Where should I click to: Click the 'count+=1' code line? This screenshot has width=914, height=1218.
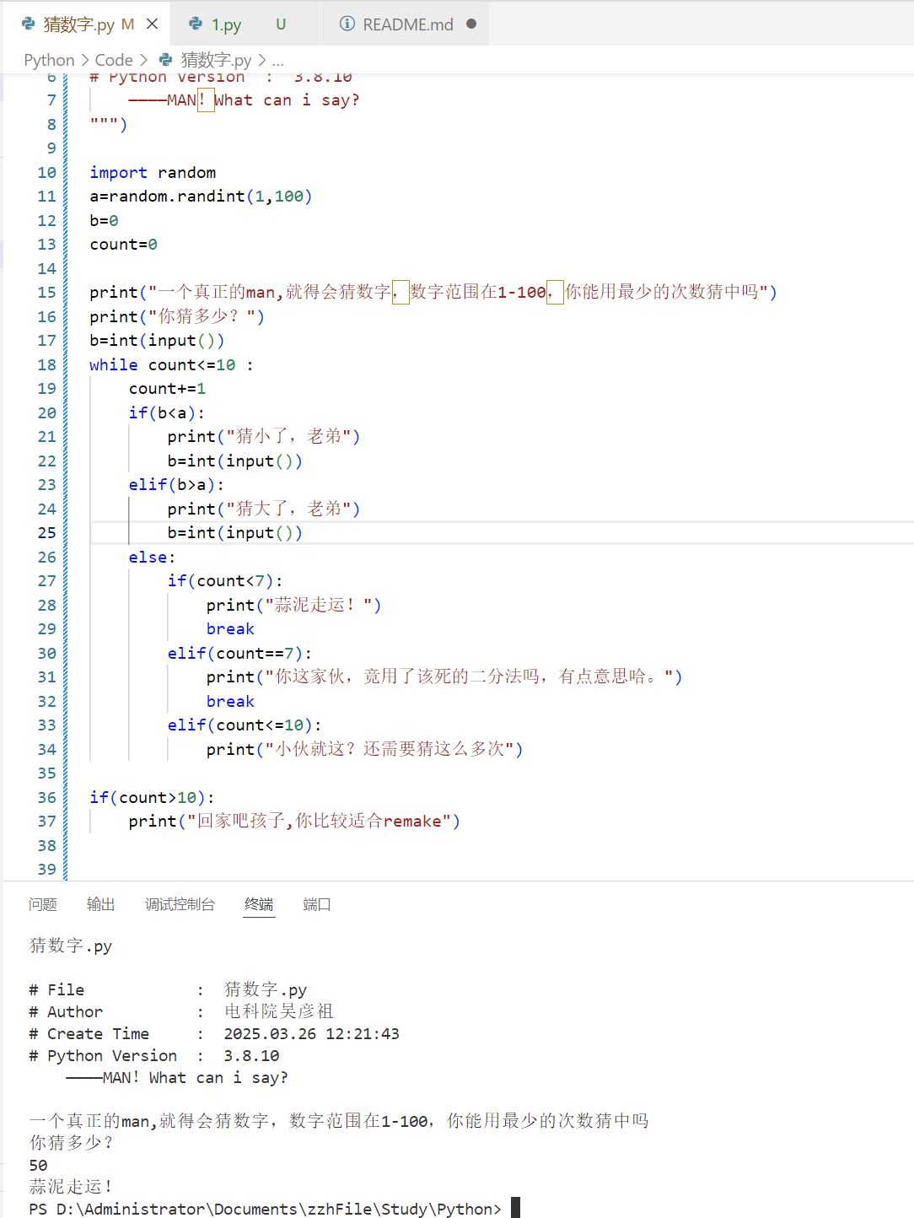[167, 388]
